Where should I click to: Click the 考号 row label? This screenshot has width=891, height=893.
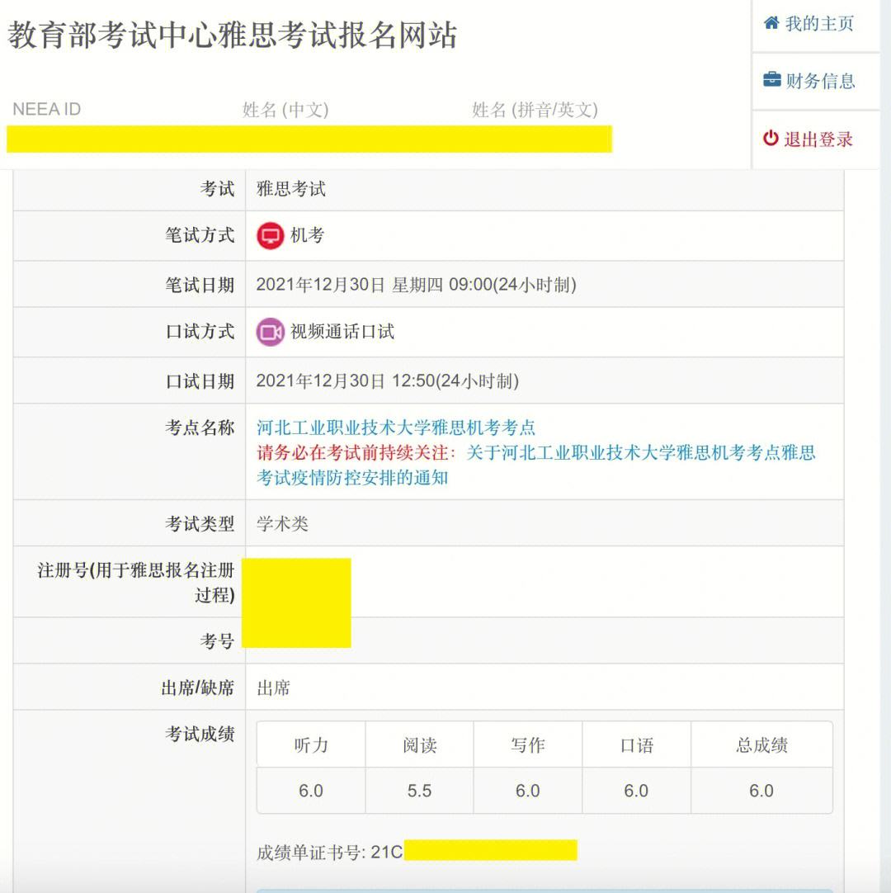(x=217, y=640)
